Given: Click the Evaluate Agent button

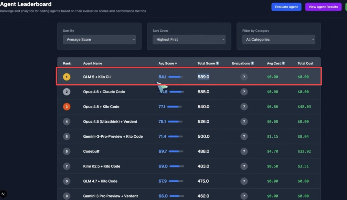Looking at the screenshot, I should [286, 6].
